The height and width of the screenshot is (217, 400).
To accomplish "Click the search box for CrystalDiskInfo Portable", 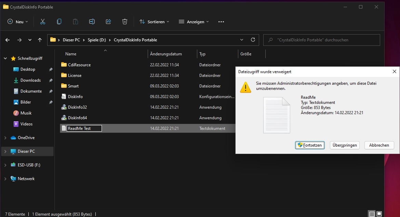I will coord(321,40).
